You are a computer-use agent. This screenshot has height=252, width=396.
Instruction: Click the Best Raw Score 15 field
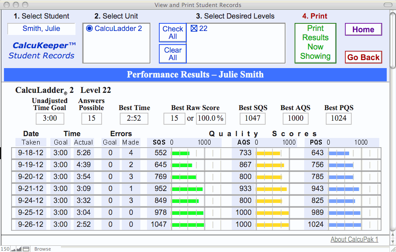[174, 118]
